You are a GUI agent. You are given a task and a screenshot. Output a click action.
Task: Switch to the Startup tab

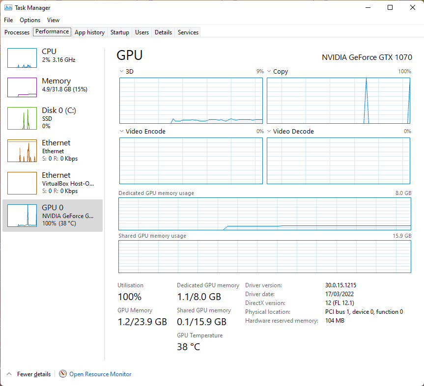[x=120, y=32]
